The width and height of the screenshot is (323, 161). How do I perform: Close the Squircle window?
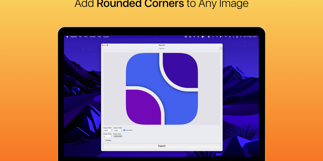pyautogui.click(x=103, y=45)
